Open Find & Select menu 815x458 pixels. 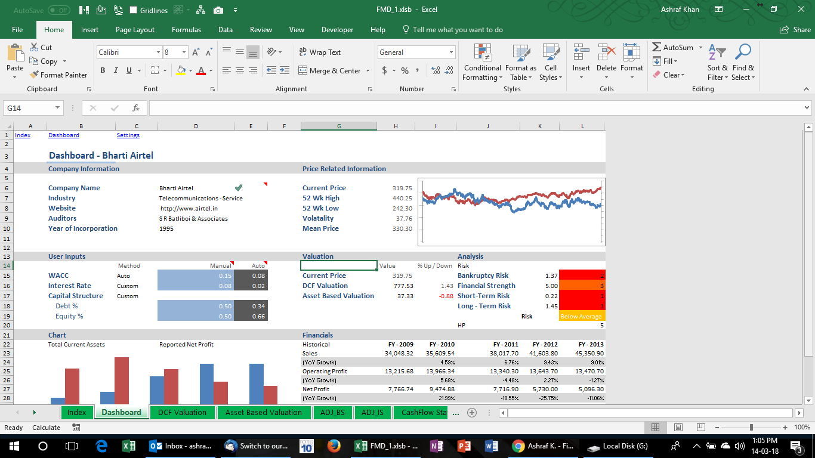(x=743, y=61)
